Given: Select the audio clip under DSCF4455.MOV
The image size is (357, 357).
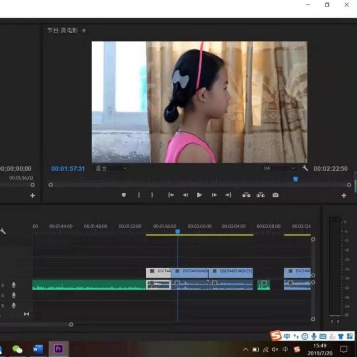Looking at the screenshot, I should (x=231, y=285).
